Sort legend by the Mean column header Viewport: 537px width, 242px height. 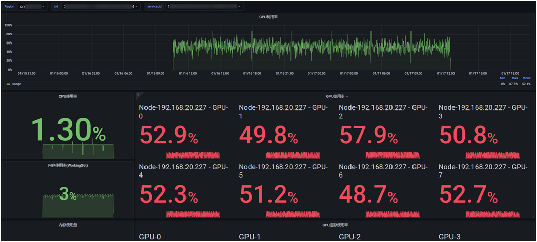(526, 78)
